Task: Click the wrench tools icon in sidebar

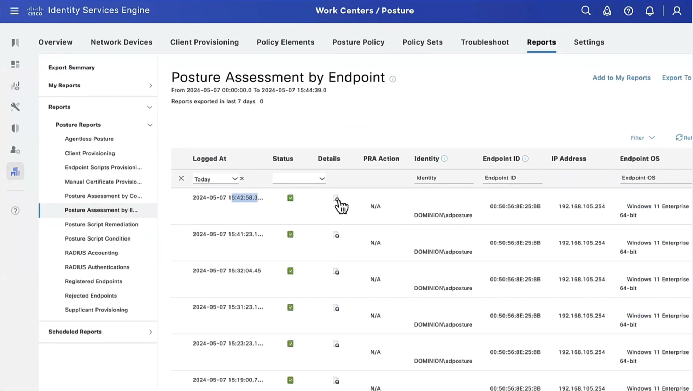Action: [x=15, y=107]
